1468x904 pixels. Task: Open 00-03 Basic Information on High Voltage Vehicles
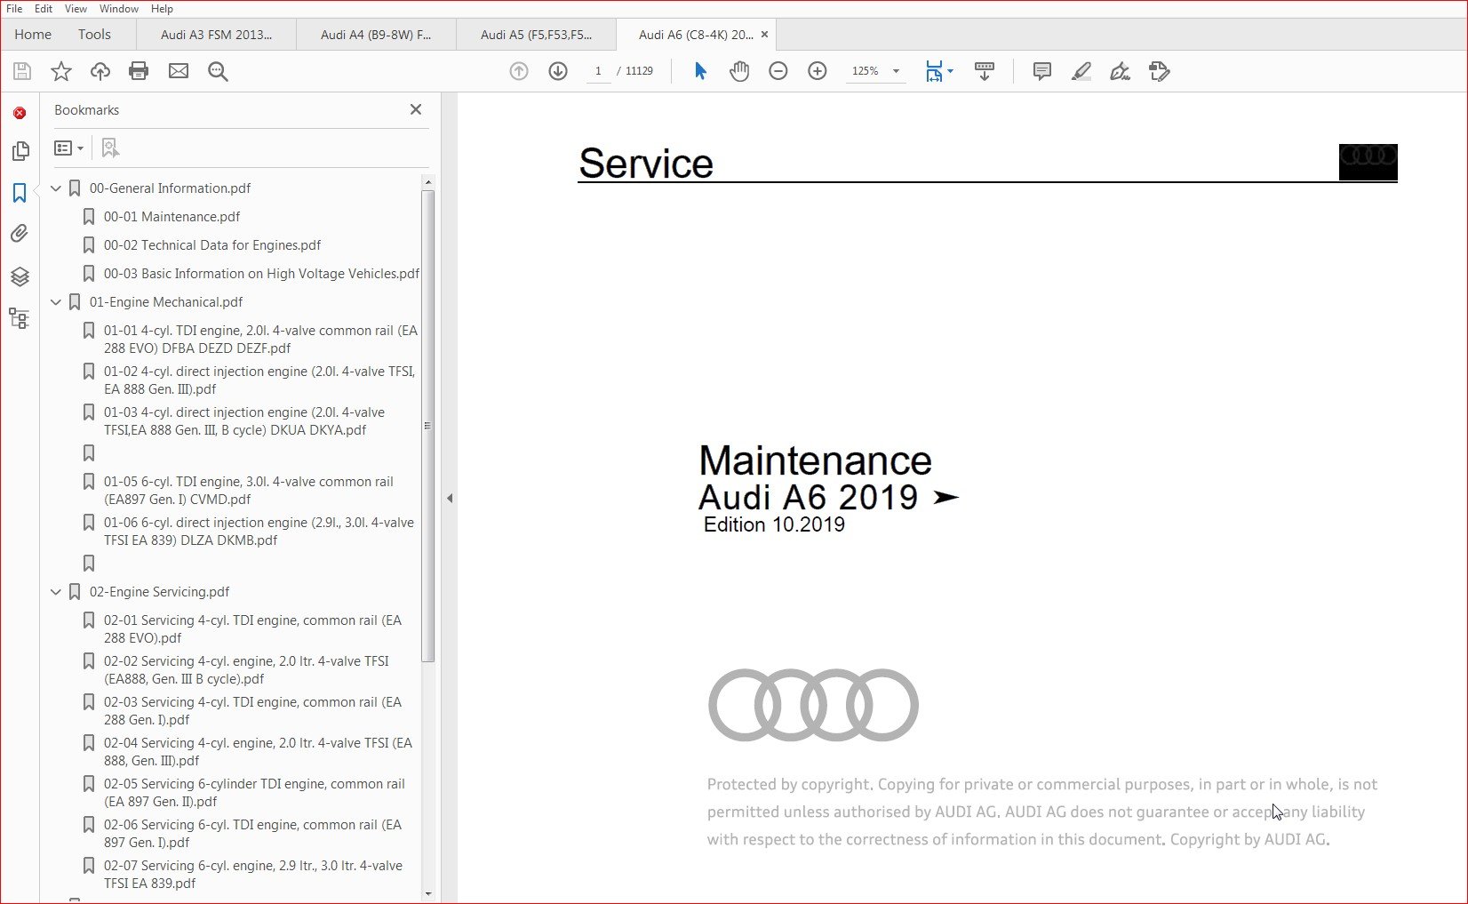tap(261, 274)
